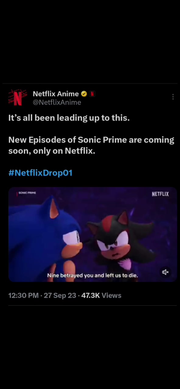Click the Netflix Anime display name

56,94
